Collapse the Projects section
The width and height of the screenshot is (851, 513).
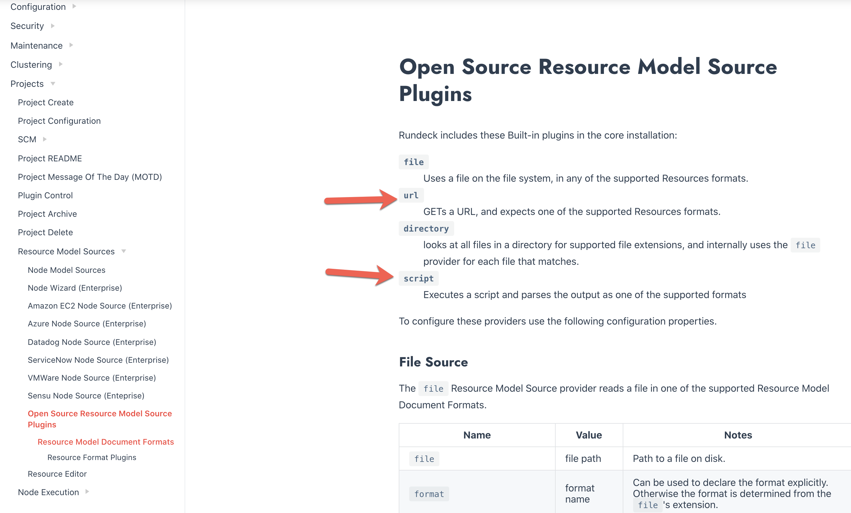click(27, 83)
